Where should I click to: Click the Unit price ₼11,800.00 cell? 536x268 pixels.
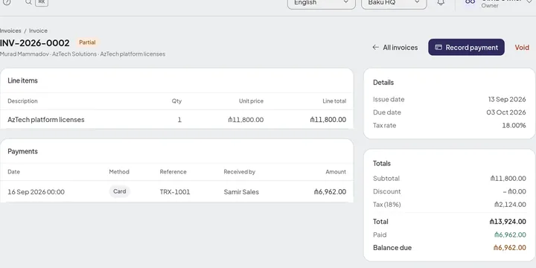[x=246, y=120]
